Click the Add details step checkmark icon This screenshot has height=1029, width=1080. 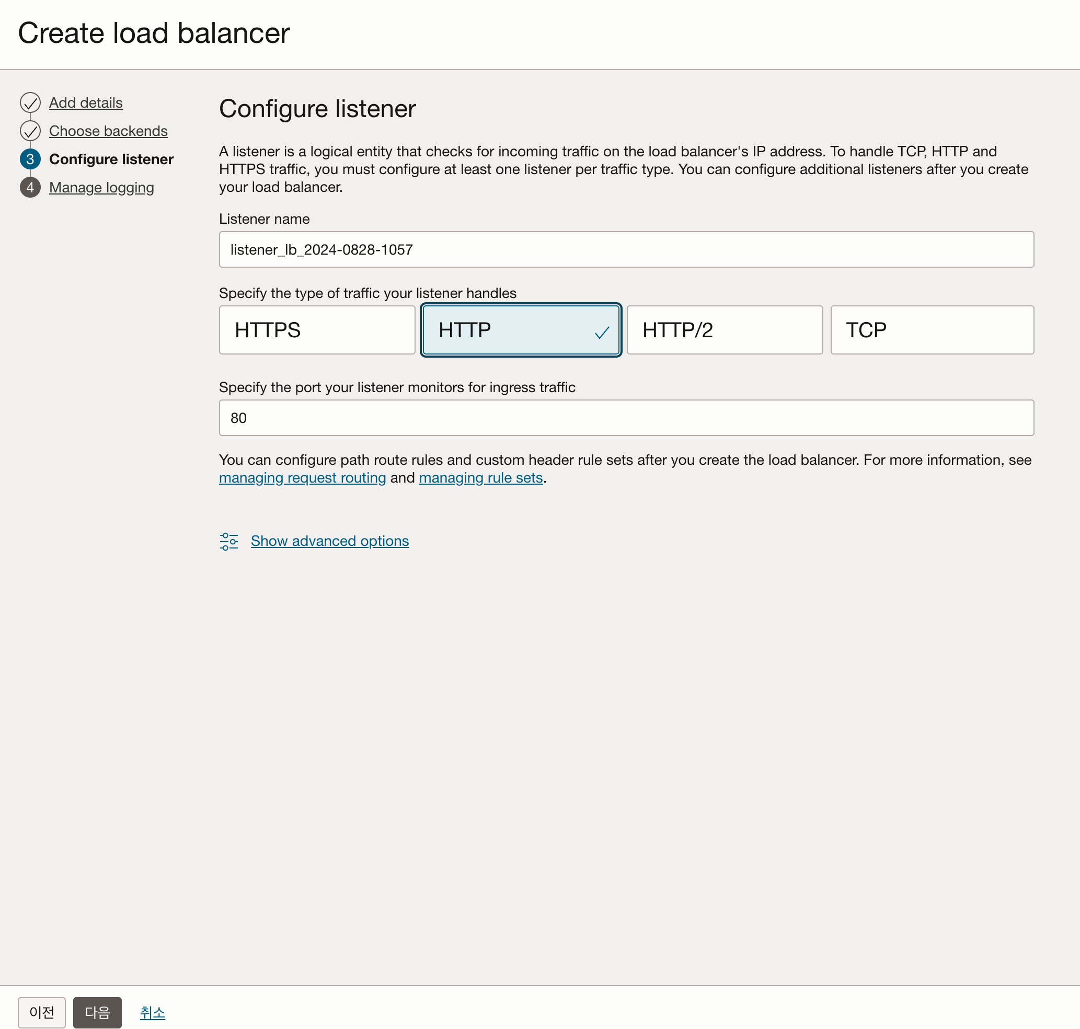point(30,102)
